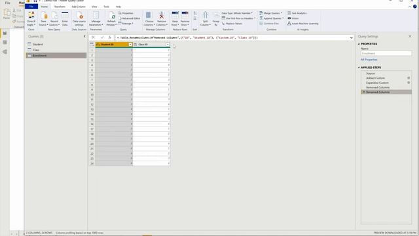Open the Manage dropdown in Query group
The image size is (419, 236).
click(x=125, y=24)
